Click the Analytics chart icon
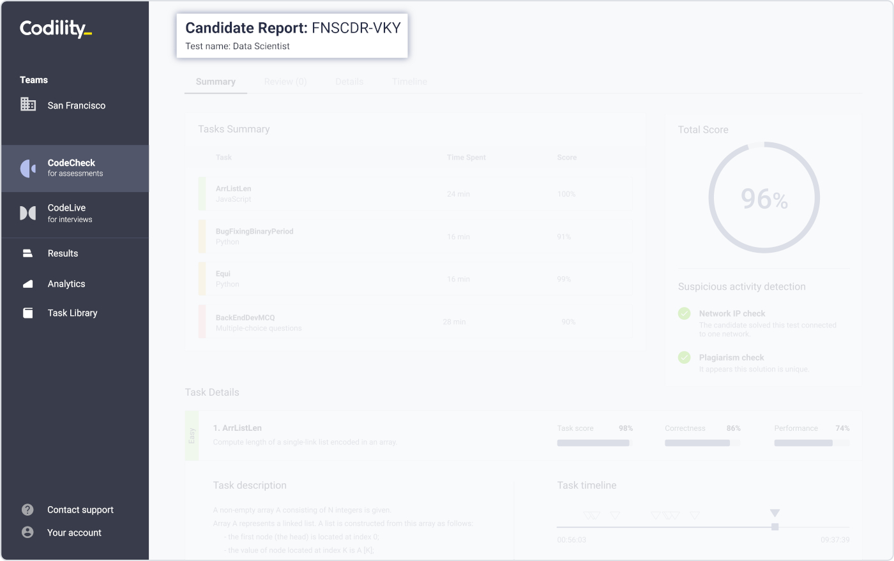 pyautogui.click(x=27, y=284)
